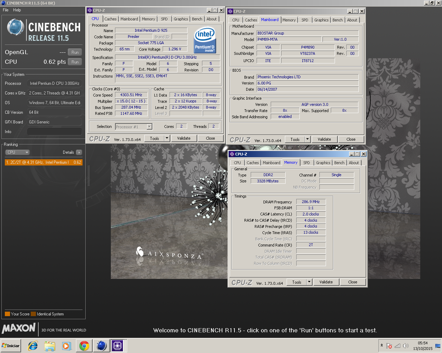This screenshot has height=353, width=442.
Task: Launch Windows Media Player taskbar icon
Action: (67, 346)
